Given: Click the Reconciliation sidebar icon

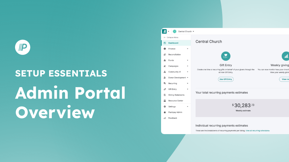Looking at the screenshot, I should coord(165,55).
